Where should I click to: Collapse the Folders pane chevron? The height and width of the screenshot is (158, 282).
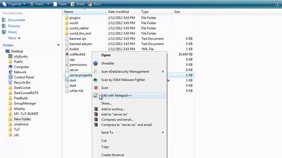click(59, 45)
